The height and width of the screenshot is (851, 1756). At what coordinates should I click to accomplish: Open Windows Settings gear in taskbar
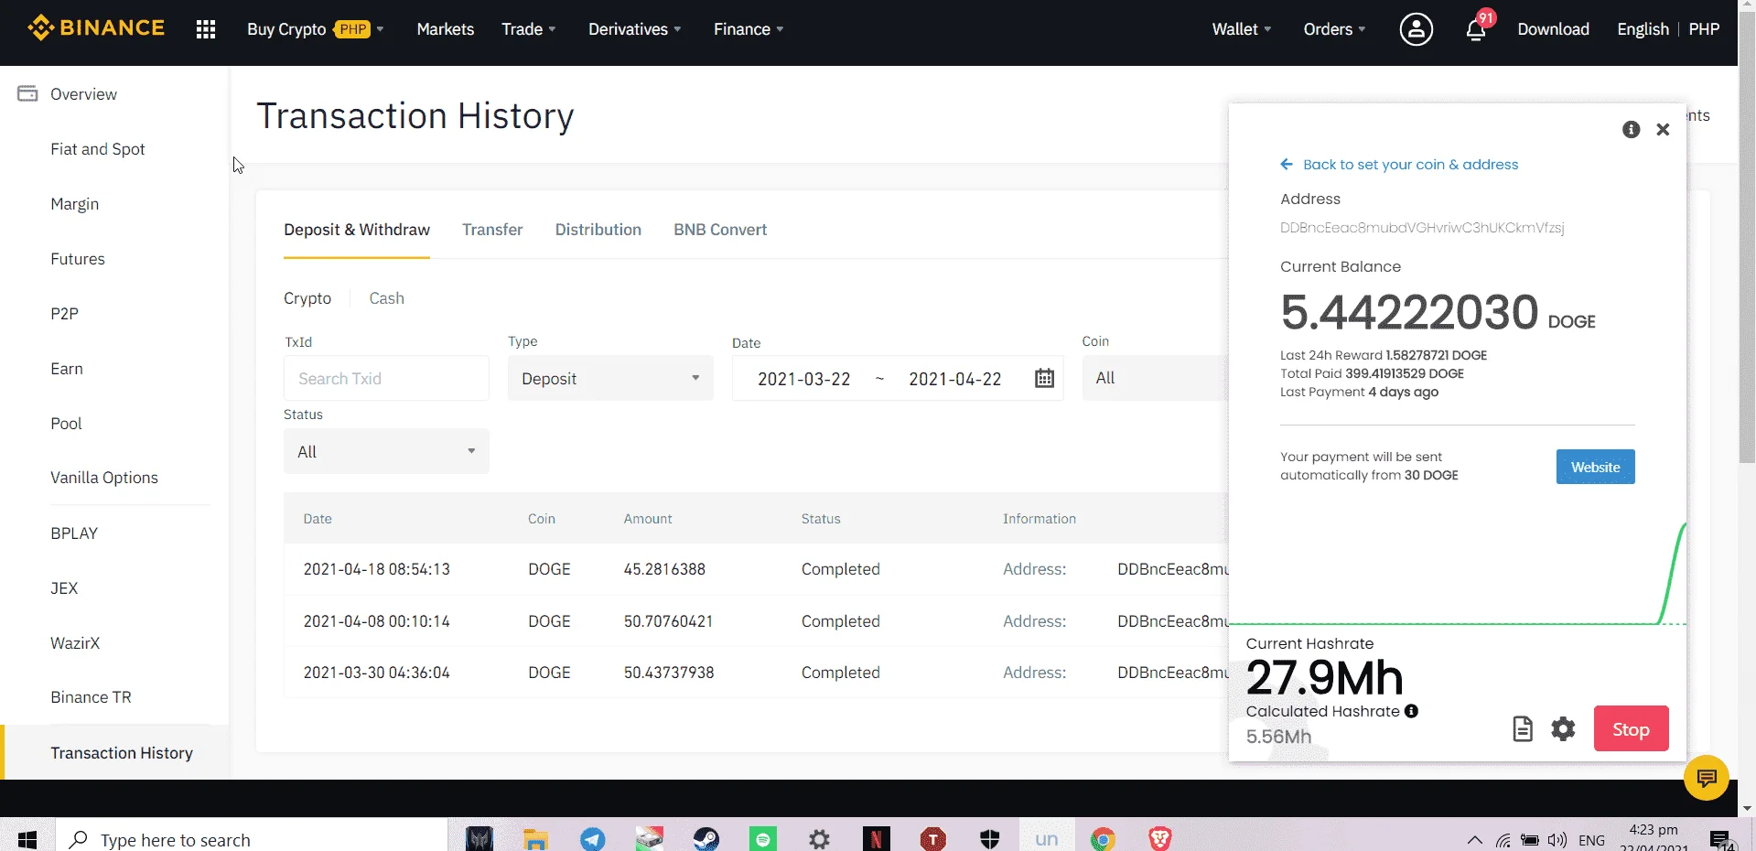click(819, 838)
